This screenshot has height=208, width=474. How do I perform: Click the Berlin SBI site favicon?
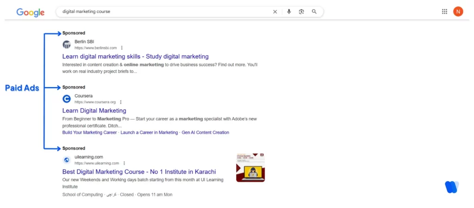pyautogui.click(x=67, y=45)
